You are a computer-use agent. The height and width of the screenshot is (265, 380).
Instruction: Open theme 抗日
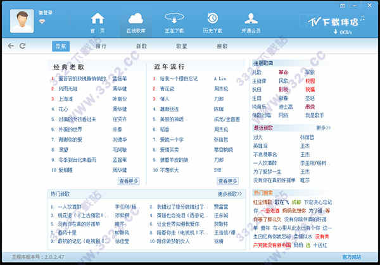coord(257,90)
